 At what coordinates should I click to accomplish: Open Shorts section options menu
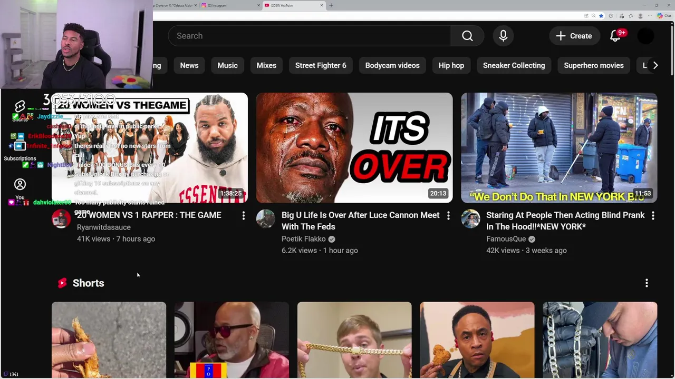[x=647, y=283]
